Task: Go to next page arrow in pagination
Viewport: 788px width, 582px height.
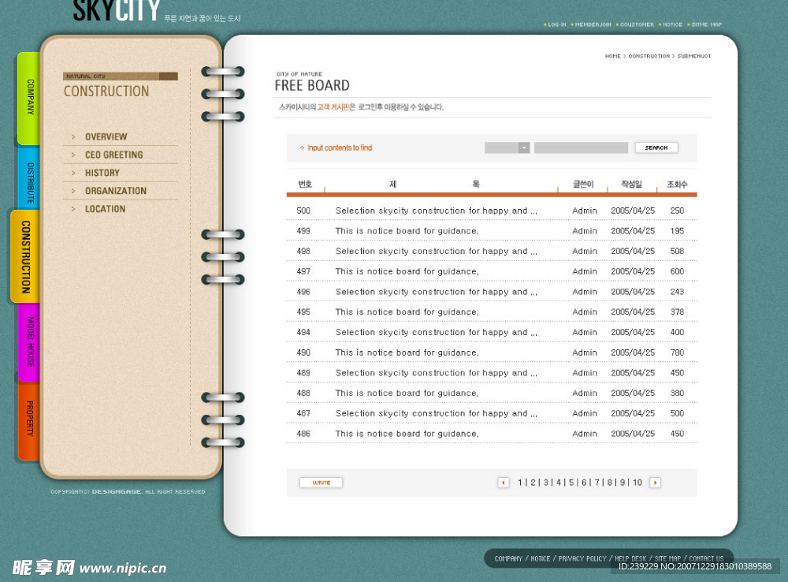Action: pyautogui.click(x=655, y=483)
